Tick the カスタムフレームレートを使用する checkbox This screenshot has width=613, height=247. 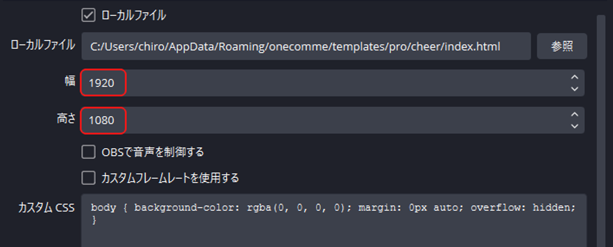88,177
